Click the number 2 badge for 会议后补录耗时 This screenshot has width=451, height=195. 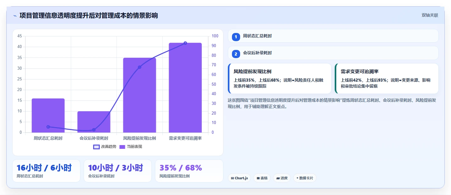point(236,54)
